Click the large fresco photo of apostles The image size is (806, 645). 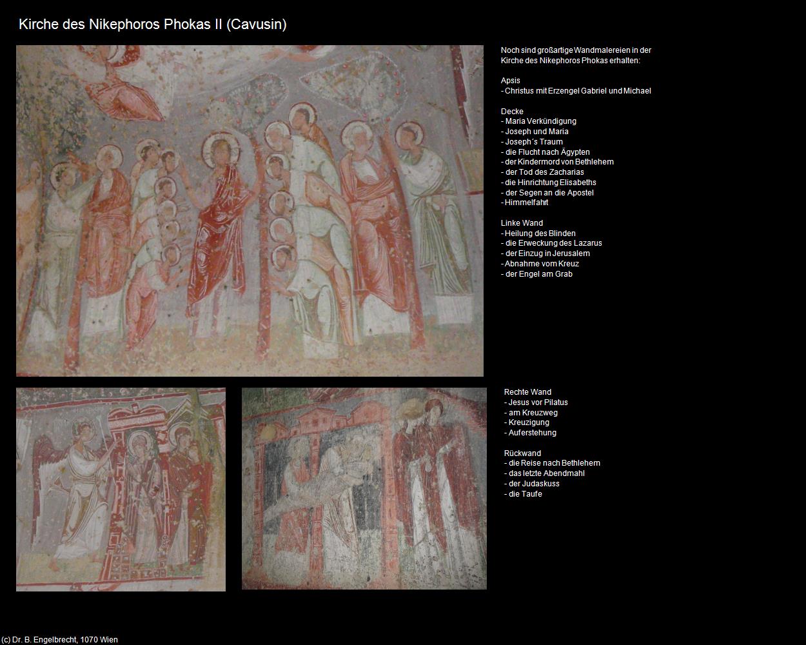point(250,211)
